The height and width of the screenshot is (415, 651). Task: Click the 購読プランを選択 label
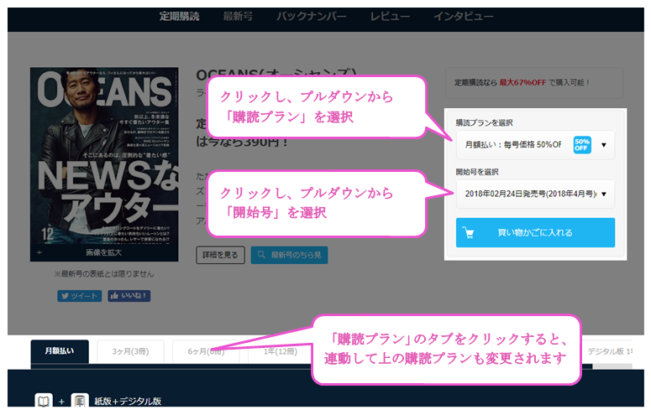[484, 122]
